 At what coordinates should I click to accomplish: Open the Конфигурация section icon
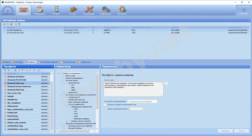tap(105, 10)
